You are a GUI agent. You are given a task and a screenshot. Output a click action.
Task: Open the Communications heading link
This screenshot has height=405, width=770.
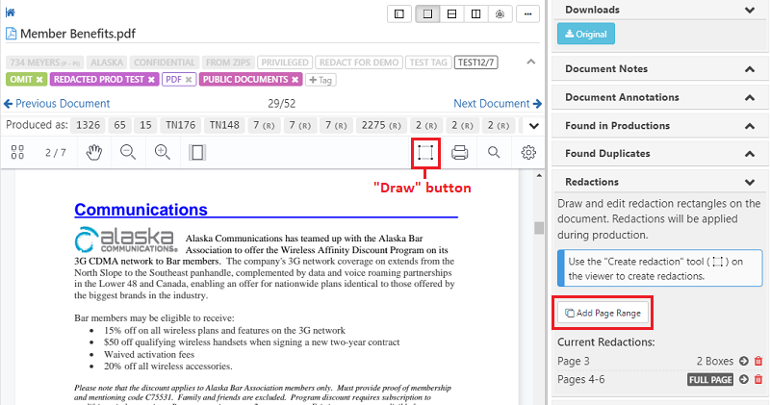coord(141,210)
